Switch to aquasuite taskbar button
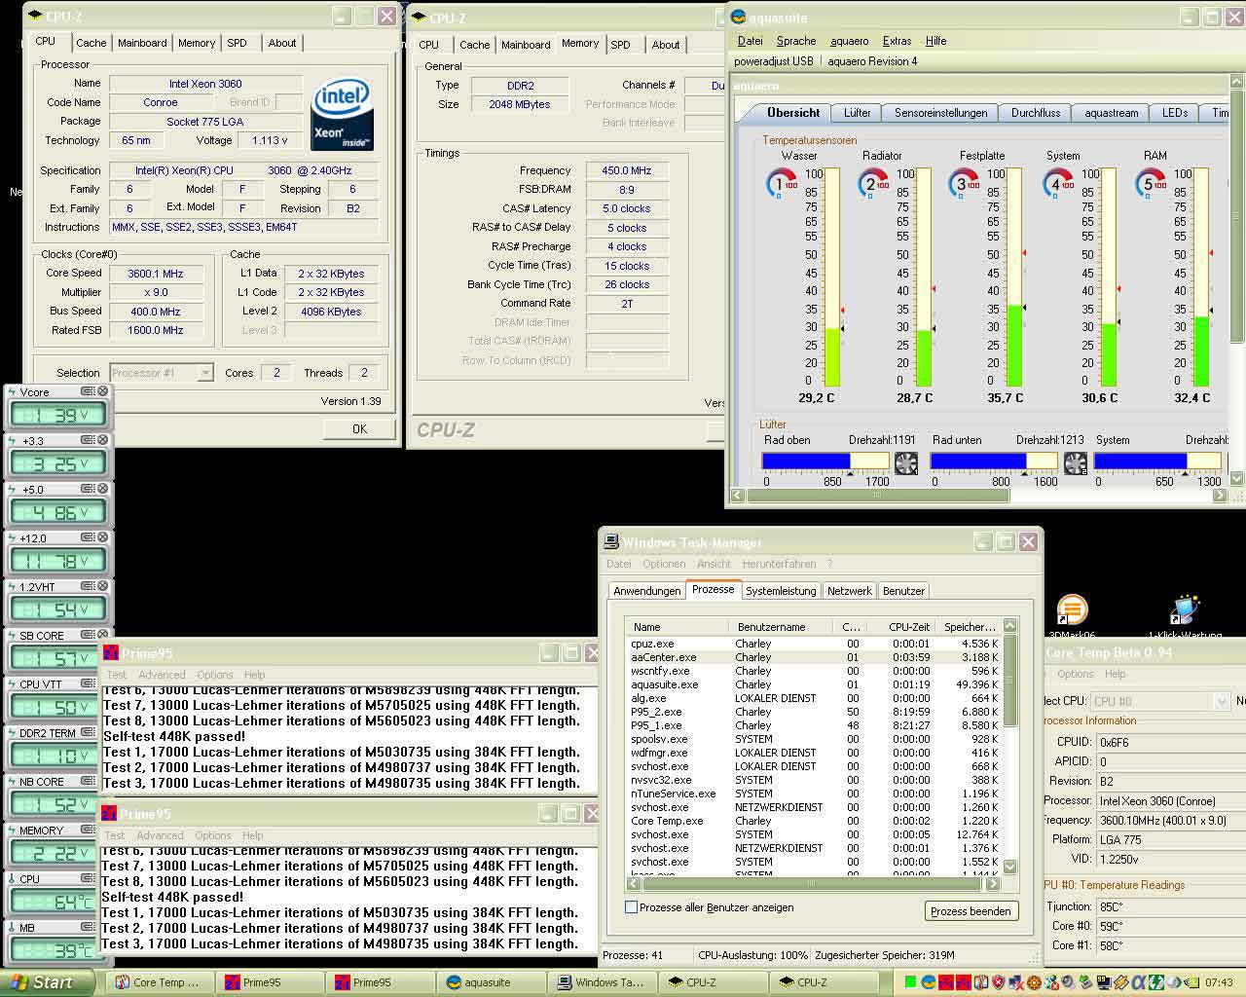This screenshot has width=1246, height=997. 489,982
